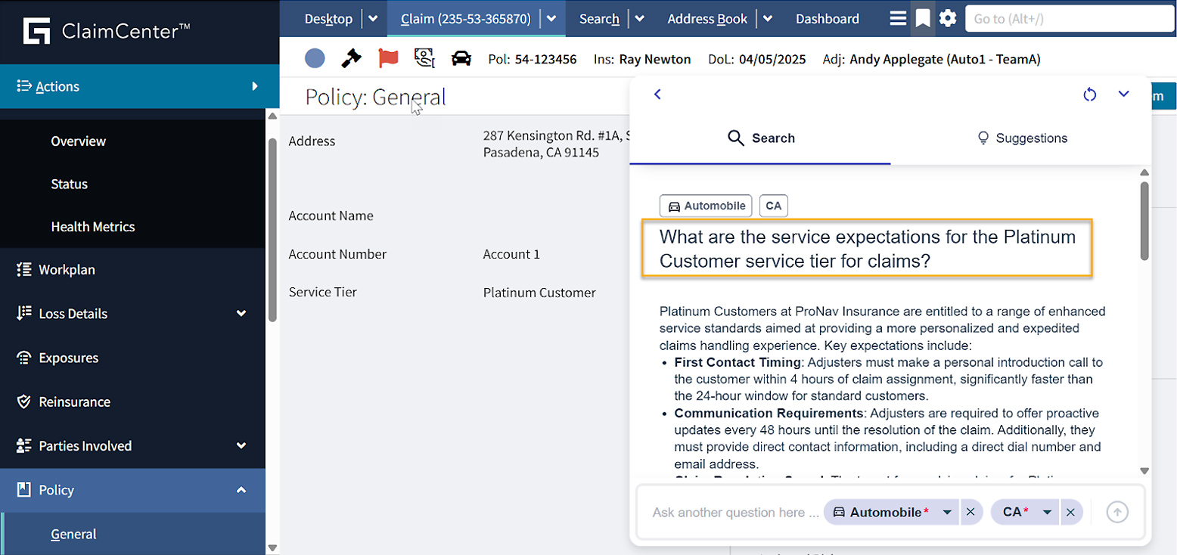The width and height of the screenshot is (1177, 555).
Task: Open the Dashboard menu item
Action: click(826, 18)
